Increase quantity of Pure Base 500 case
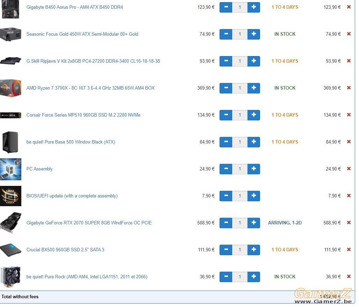359x307 pixels. pyautogui.click(x=254, y=142)
